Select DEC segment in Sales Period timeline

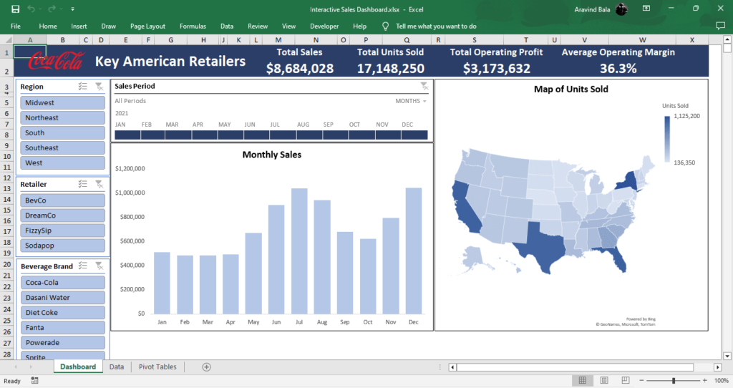click(x=414, y=135)
